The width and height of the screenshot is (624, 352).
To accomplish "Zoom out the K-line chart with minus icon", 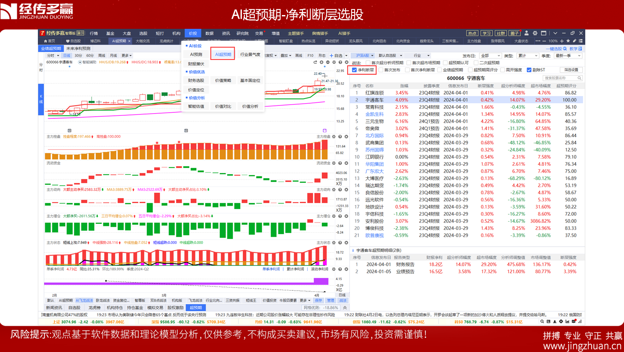I will point(328,63).
